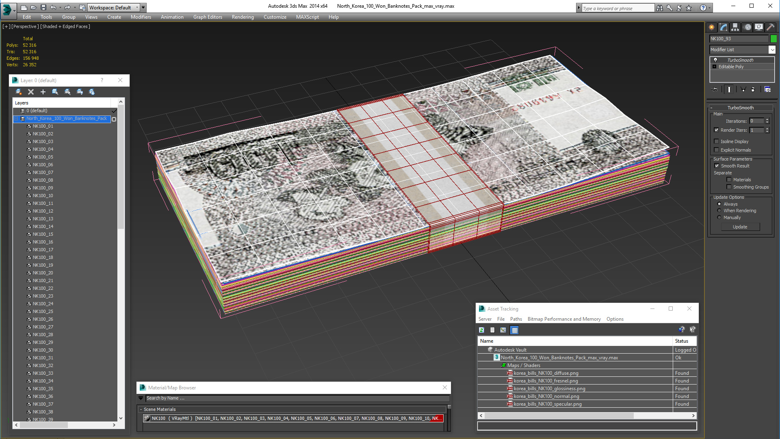The width and height of the screenshot is (780, 439).
Task: Click the freeze all layers icon
Action: pyautogui.click(x=92, y=92)
